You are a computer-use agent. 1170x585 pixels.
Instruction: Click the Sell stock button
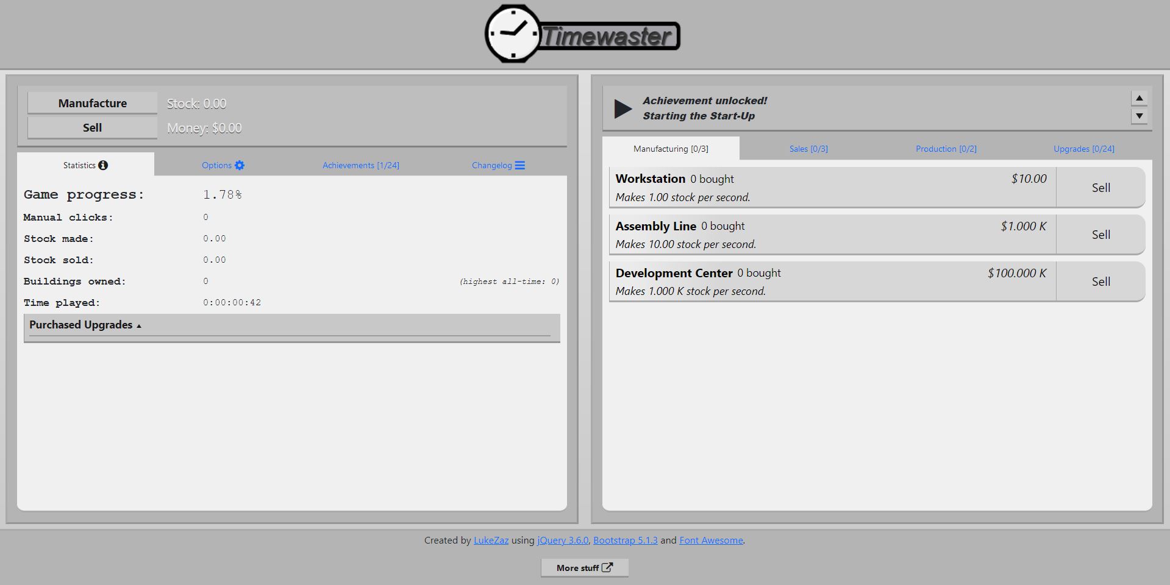pyautogui.click(x=92, y=127)
